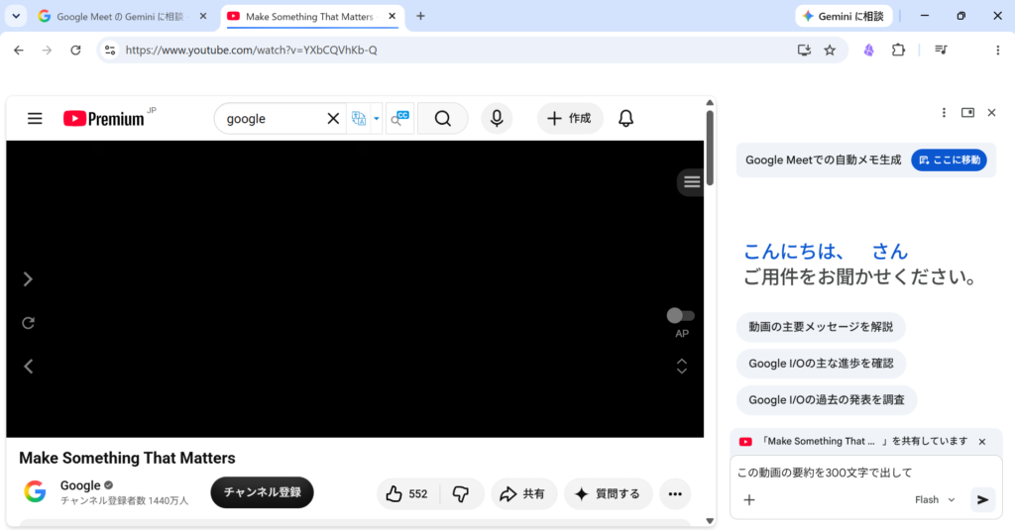Open the extensions puzzle icon
The image size is (1015, 530).
point(898,50)
